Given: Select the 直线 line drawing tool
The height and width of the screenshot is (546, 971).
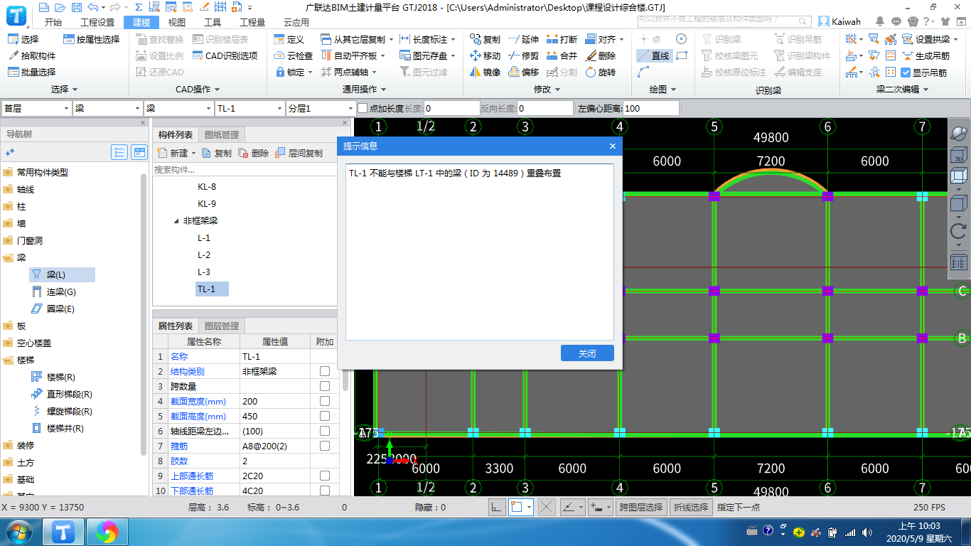Looking at the screenshot, I should click(x=653, y=55).
